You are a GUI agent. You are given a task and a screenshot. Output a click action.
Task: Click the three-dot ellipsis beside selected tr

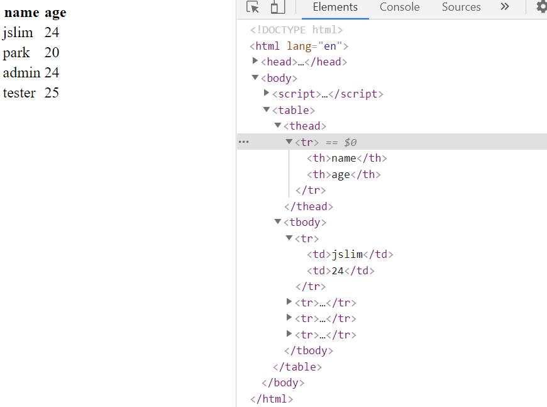(x=243, y=142)
